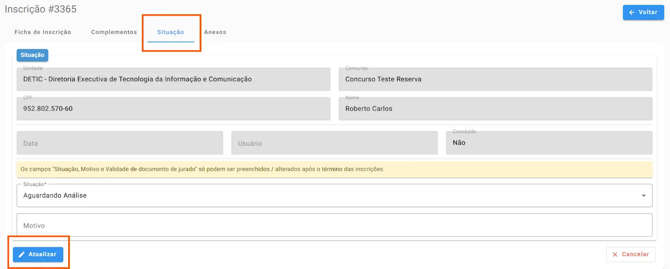The image size is (670, 269).
Task: Expand the Situação dropdown arrow
Action: pyautogui.click(x=644, y=195)
